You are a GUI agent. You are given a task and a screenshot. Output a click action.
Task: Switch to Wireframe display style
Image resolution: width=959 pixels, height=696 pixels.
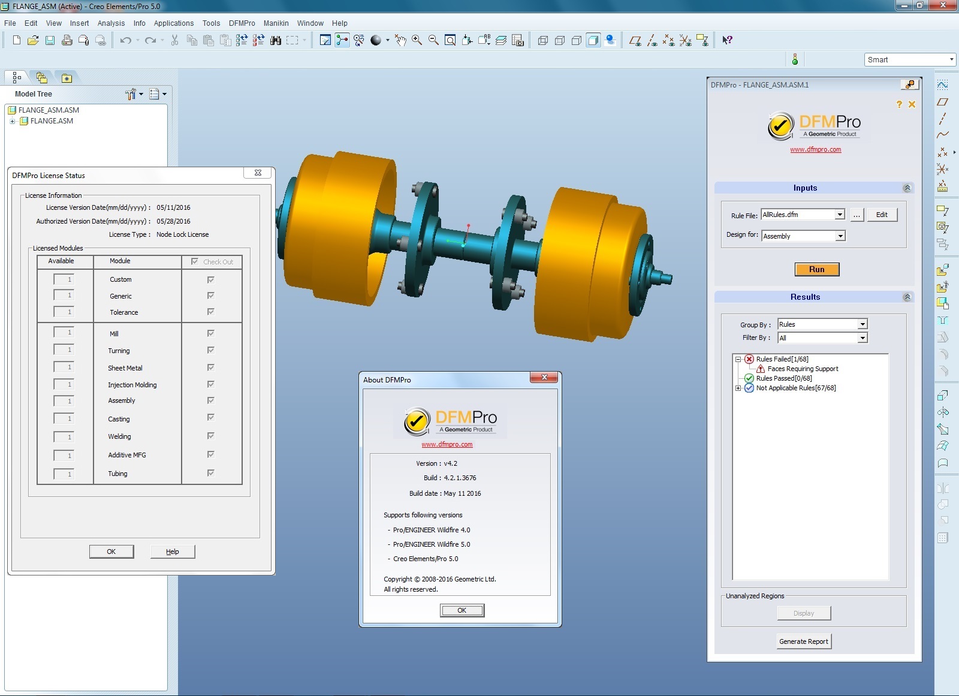(x=543, y=40)
